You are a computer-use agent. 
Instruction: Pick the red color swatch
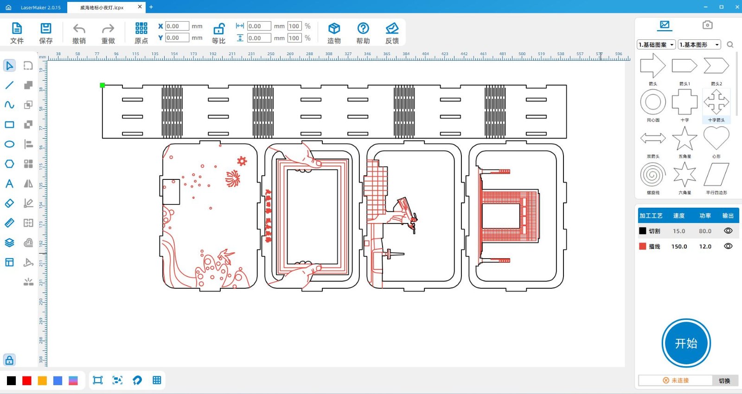[x=27, y=381]
